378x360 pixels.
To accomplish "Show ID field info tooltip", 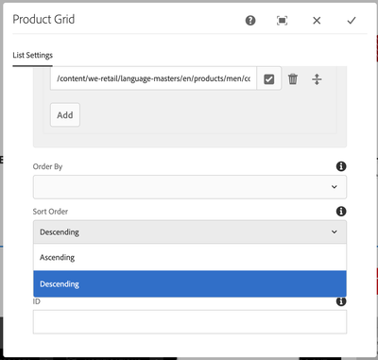I will coord(341,301).
